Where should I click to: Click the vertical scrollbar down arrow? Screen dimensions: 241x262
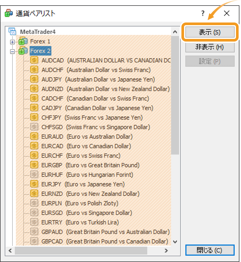click(175, 242)
